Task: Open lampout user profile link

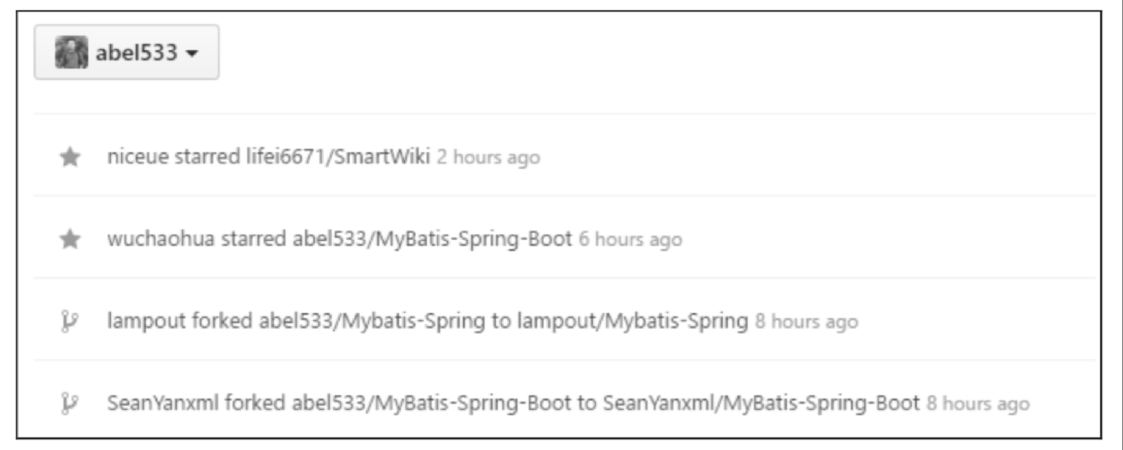Action: coord(146,321)
